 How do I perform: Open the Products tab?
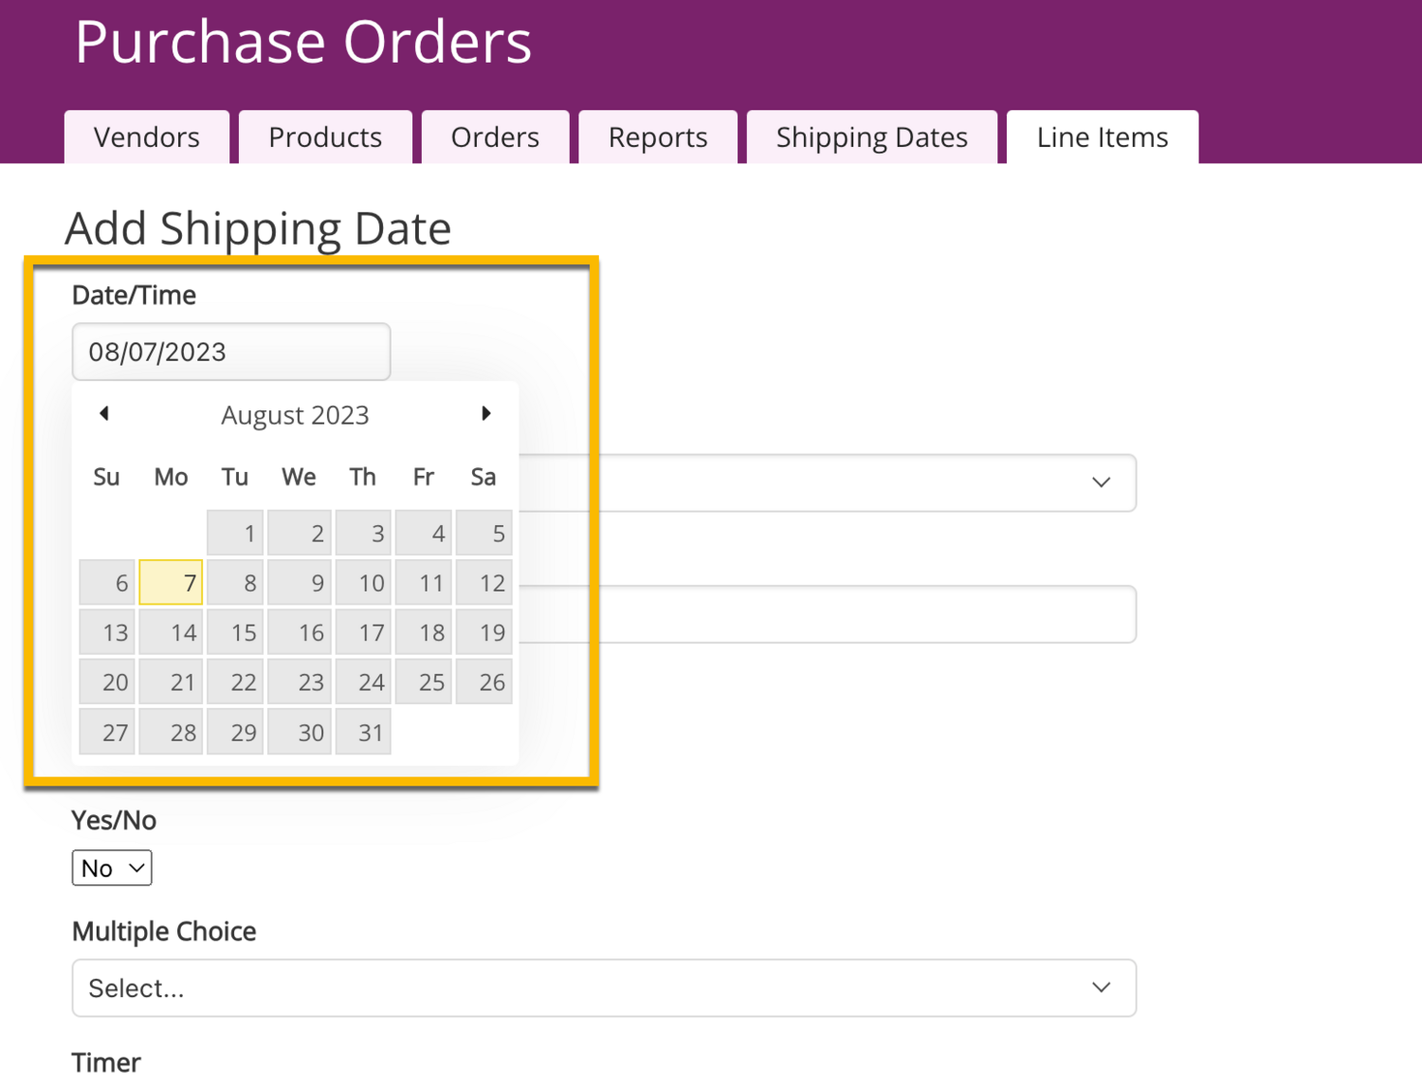[x=325, y=137]
